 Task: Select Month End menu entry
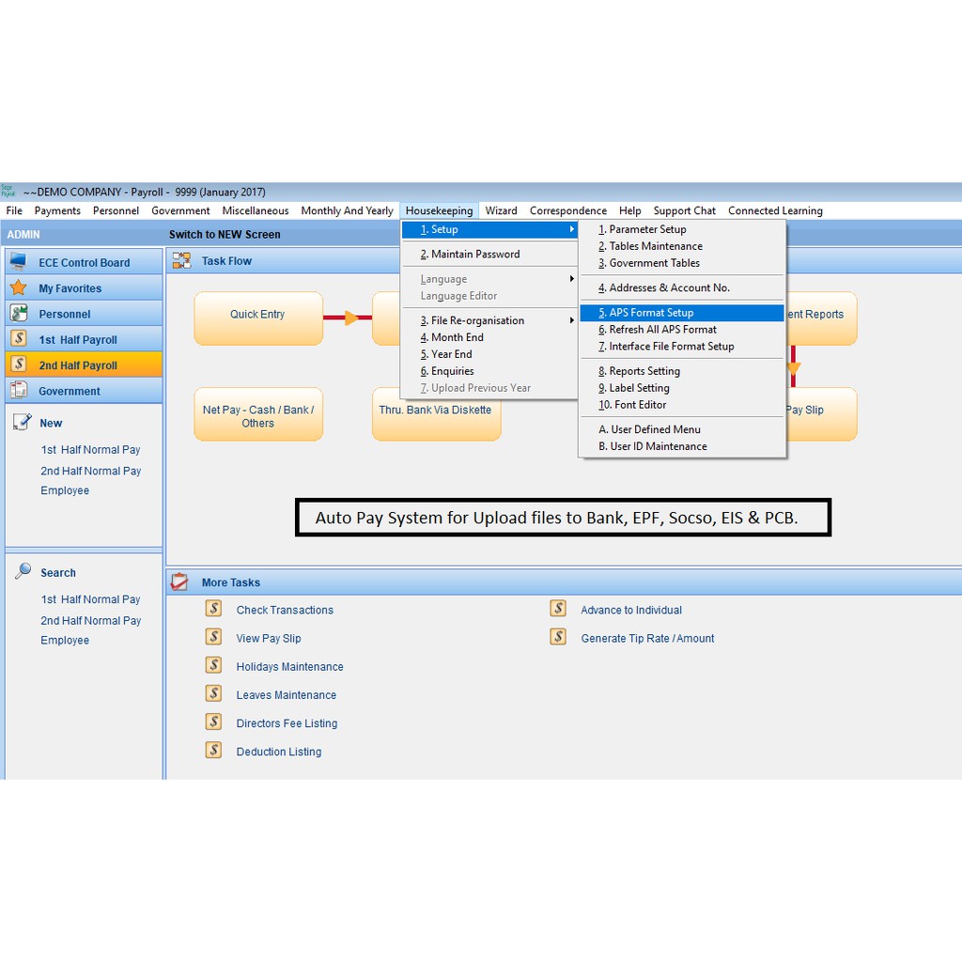pyautogui.click(x=489, y=337)
